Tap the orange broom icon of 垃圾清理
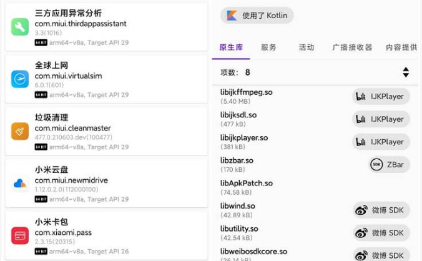Screen dimensions: 422x261 tap(20, 131)
